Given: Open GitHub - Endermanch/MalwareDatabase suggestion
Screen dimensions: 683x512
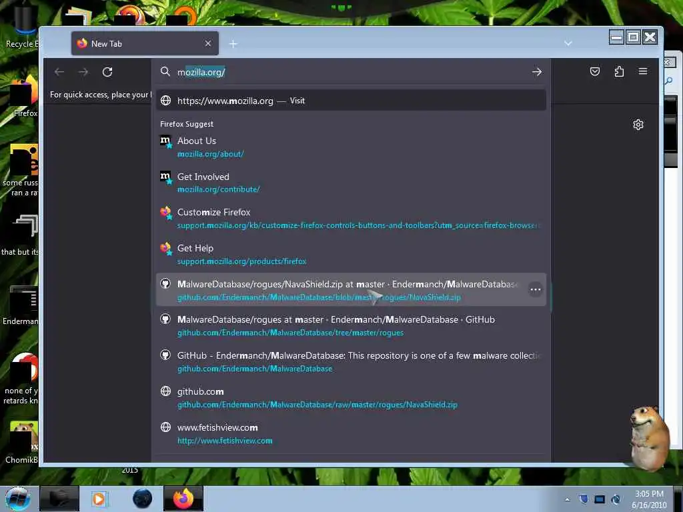Looking at the screenshot, I should click(x=351, y=362).
